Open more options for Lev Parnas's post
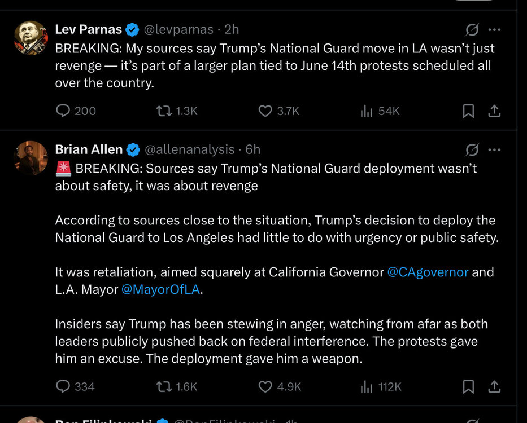Viewport: 527px width, 423px height. tap(494, 29)
